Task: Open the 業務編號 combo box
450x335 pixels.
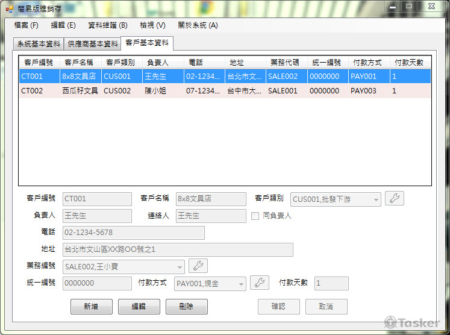Action: (180, 266)
